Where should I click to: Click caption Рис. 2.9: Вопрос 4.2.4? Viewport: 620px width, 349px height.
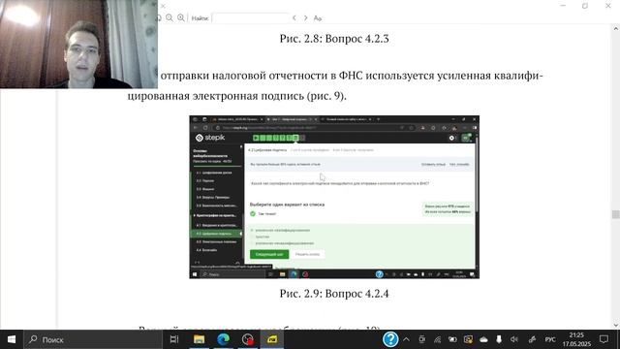click(x=334, y=294)
